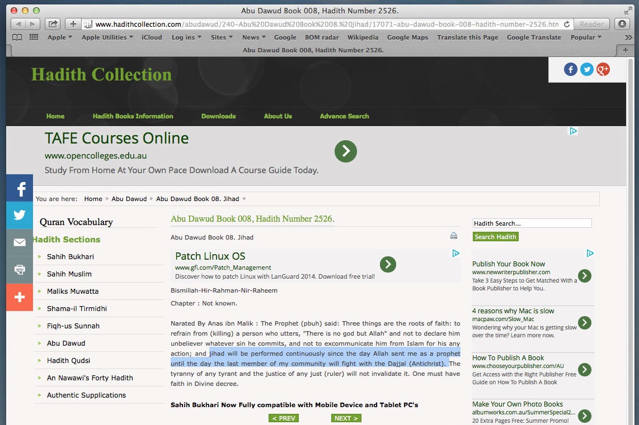Open Hadith Qudsi in Hadith Sections
Viewport: 639px width, 425px height.
point(68,360)
